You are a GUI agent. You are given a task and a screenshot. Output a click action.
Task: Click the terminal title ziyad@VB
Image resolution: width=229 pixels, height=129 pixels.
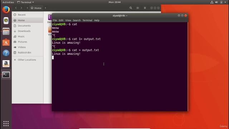(x=120, y=16)
